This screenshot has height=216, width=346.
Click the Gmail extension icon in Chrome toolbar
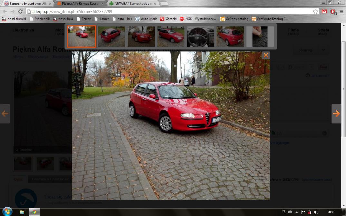tap(324, 11)
